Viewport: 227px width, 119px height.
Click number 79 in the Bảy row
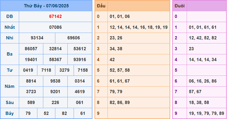28,113
